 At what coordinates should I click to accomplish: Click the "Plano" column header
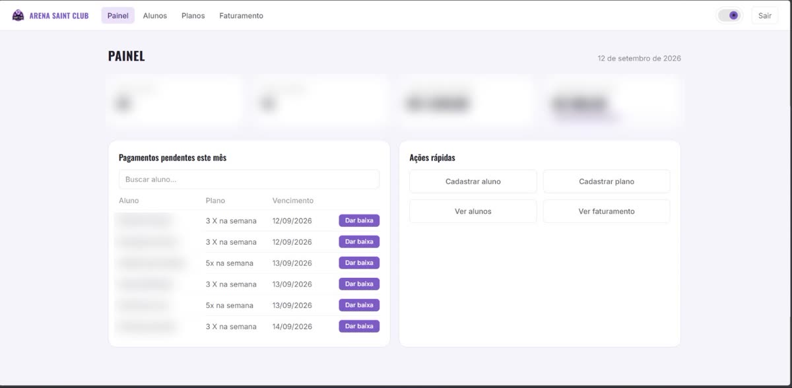click(x=215, y=201)
